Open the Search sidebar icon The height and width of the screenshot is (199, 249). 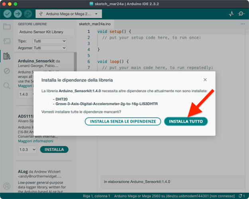(7, 86)
